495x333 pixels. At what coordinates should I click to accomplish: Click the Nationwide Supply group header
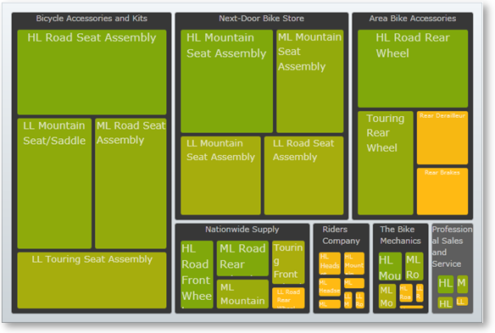tap(242, 229)
